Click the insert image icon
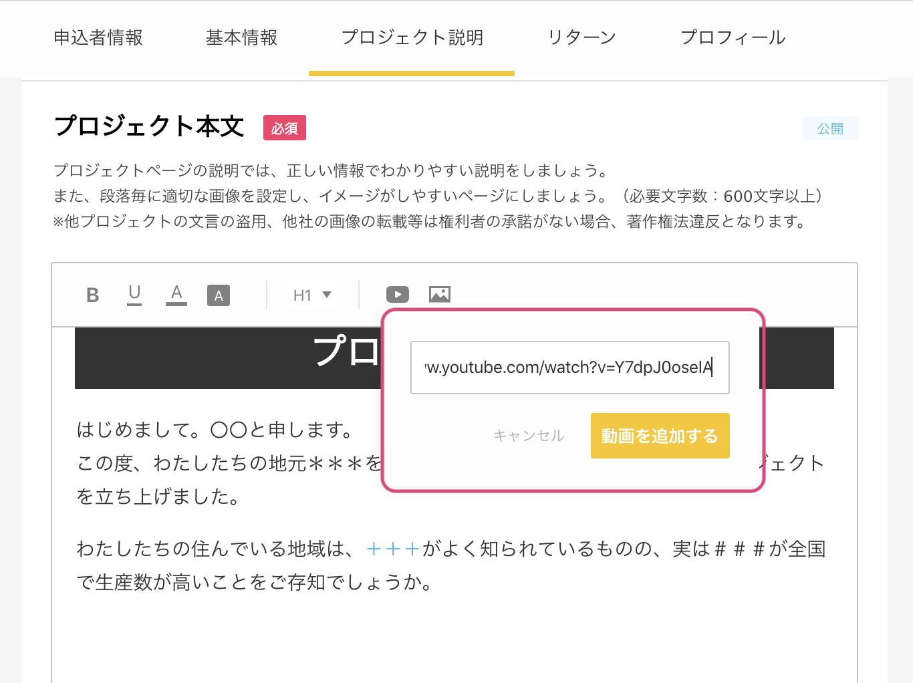The width and height of the screenshot is (913, 683). coord(439,295)
